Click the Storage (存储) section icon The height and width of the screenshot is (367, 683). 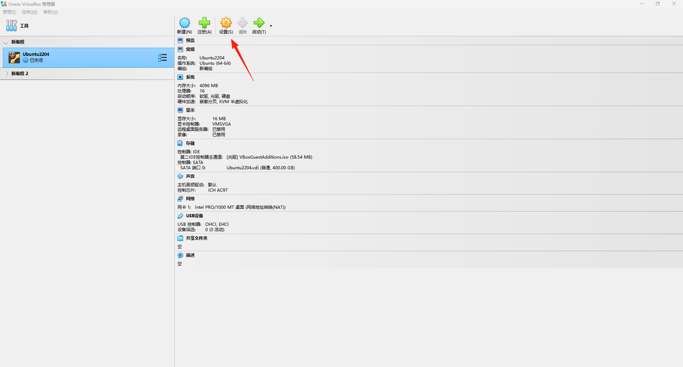pyautogui.click(x=180, y=143)
